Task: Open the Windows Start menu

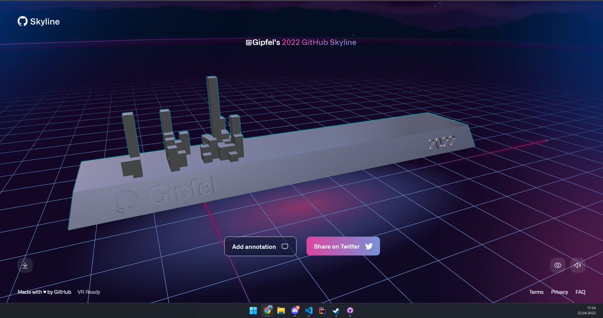Action: coord(253,310)
